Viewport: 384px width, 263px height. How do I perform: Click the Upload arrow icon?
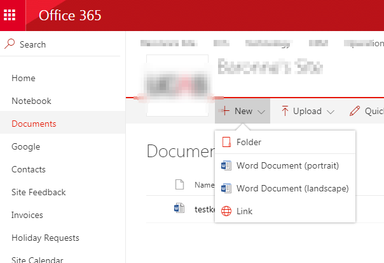point(285,111)
